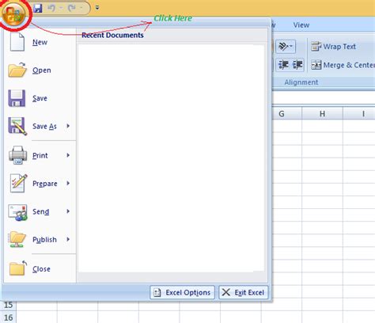Click the Exit Excel button
Image resolution: width=375 pixels, height=323 pixels.
coord(243,292)
